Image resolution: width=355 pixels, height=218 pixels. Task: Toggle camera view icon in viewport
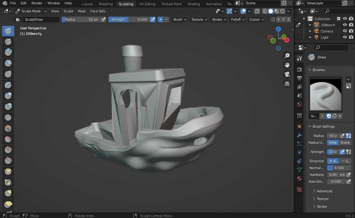point(287,75)
